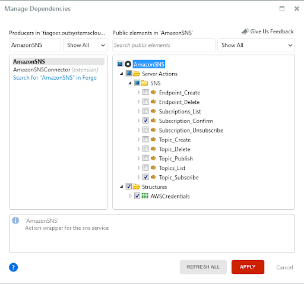304x284 pixels.
Task: Select the Topic_Delete label
Action: pos(175,149)
